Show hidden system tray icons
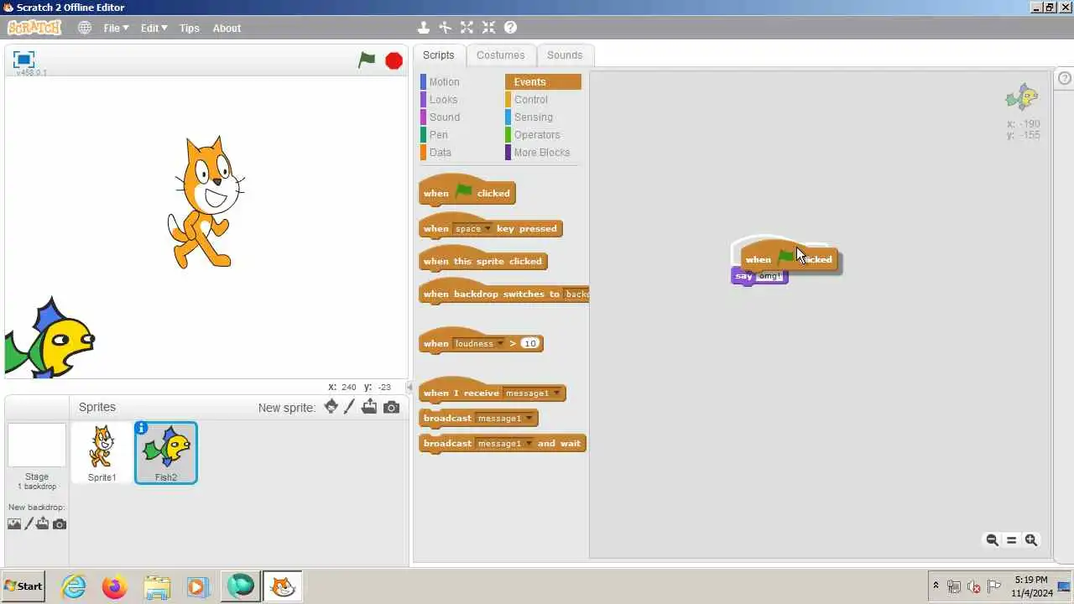Viewport: 1074px width, 604px height. 936,586
